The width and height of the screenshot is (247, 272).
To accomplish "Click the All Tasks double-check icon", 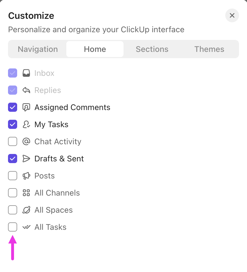I will pyautogui.click(x=26, y=227).
